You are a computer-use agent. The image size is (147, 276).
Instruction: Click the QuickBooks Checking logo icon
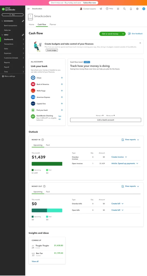(33, 116)
